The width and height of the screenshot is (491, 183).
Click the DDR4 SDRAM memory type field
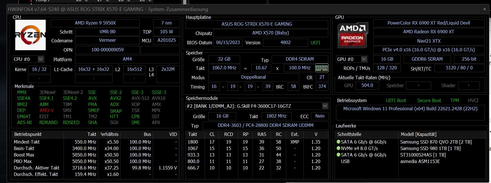[x=300, y=59]
